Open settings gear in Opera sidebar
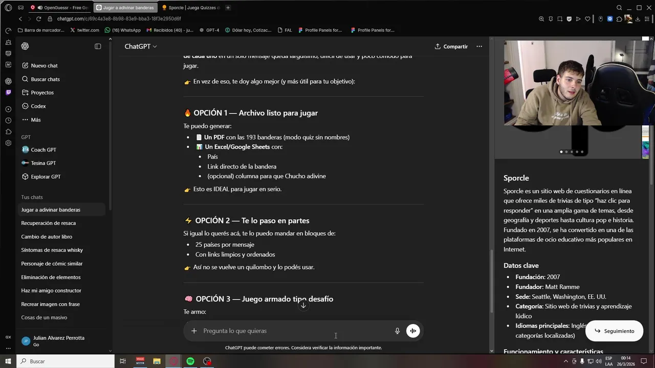This screenshot has height=368, width=655. tap(8, 143)
